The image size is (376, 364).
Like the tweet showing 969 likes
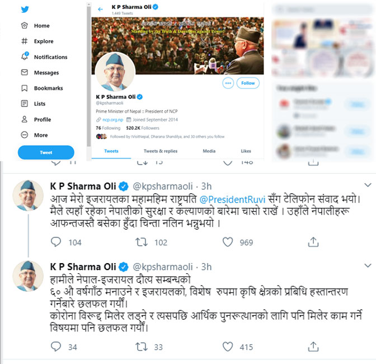point(228,242)
